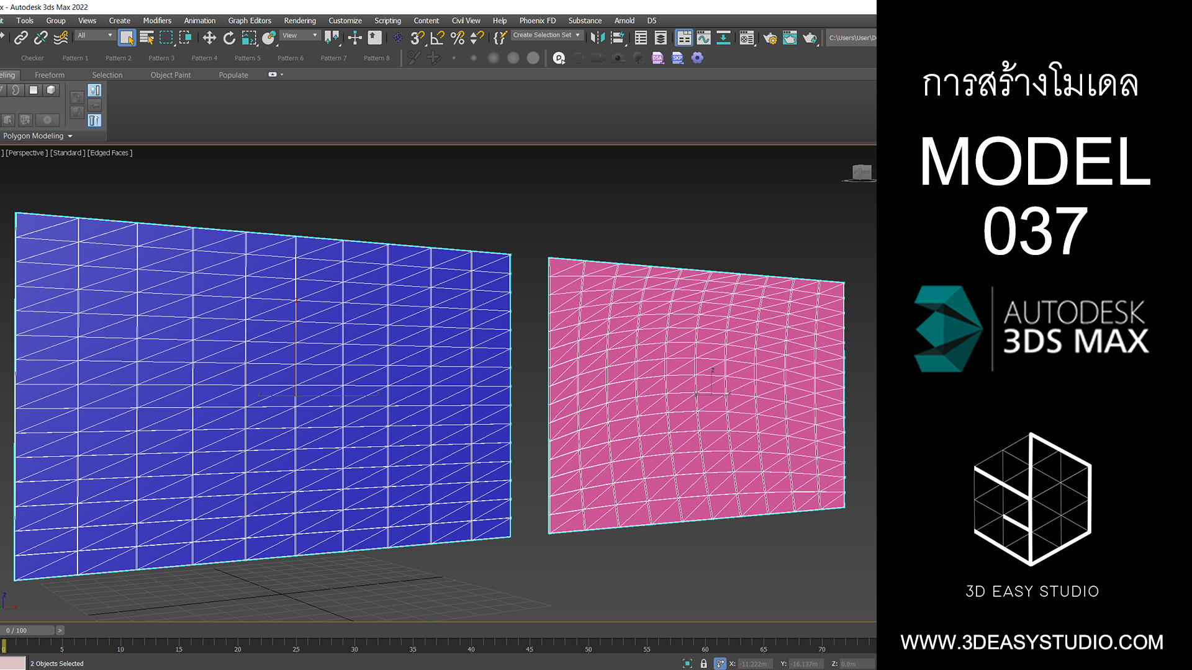Open the Curve Editor
1192x670 pixels.
click(703, 38)
